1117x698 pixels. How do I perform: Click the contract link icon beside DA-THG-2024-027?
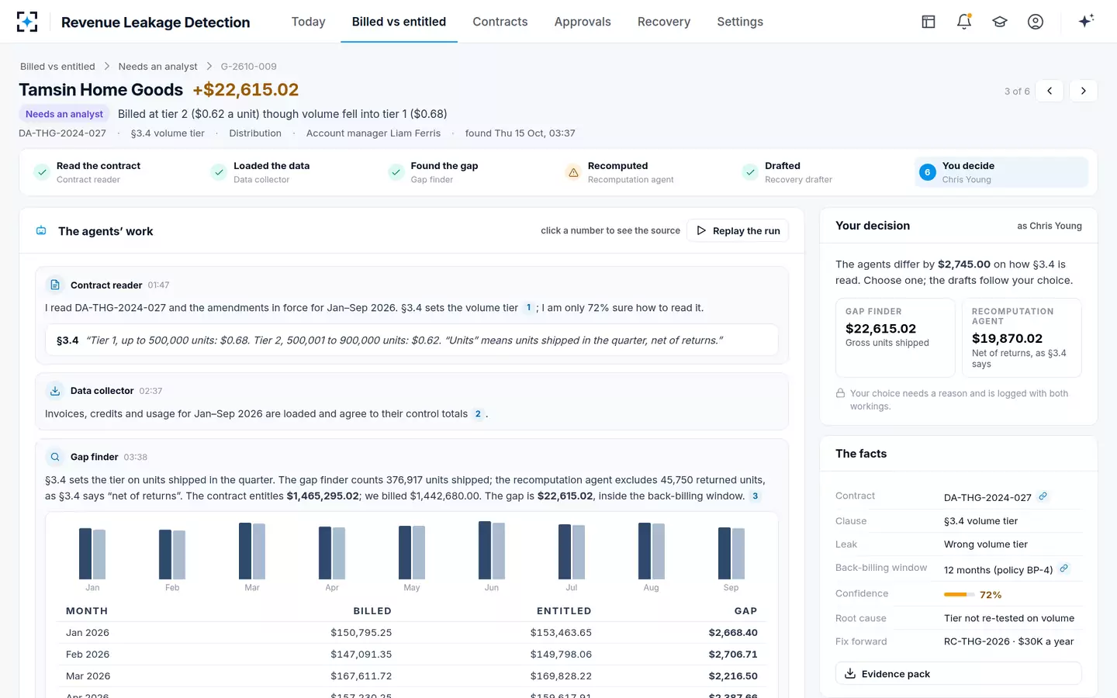pos(1043,496)
